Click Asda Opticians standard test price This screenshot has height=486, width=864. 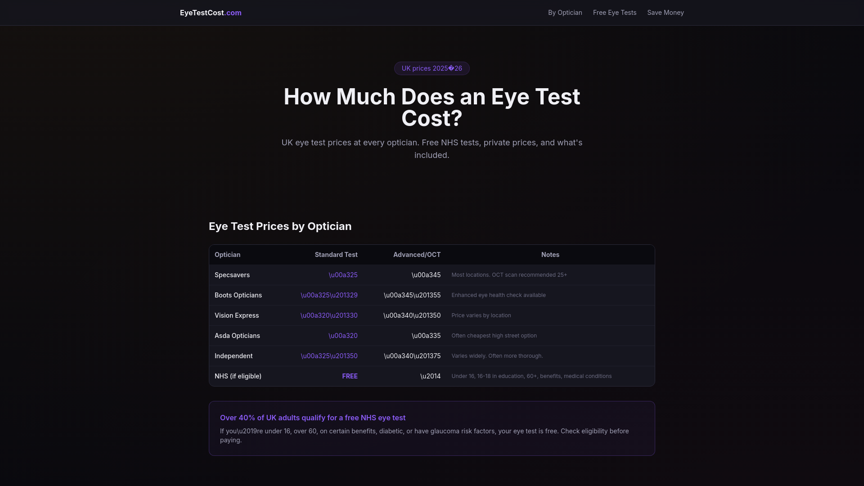pyautogui.click(x=343, y=336)
